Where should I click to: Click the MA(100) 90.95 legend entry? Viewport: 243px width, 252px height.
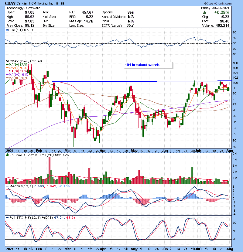coord(17,78)
